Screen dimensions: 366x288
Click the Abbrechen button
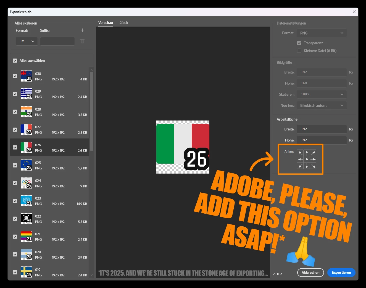click(x=310, y=273)
